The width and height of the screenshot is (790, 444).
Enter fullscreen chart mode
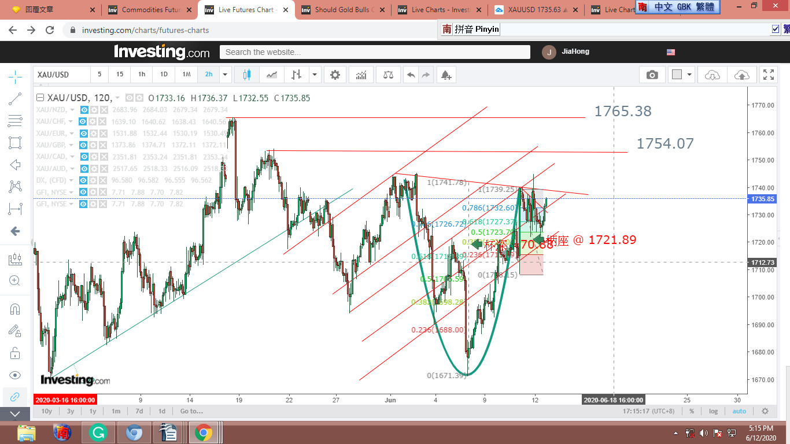769,75
